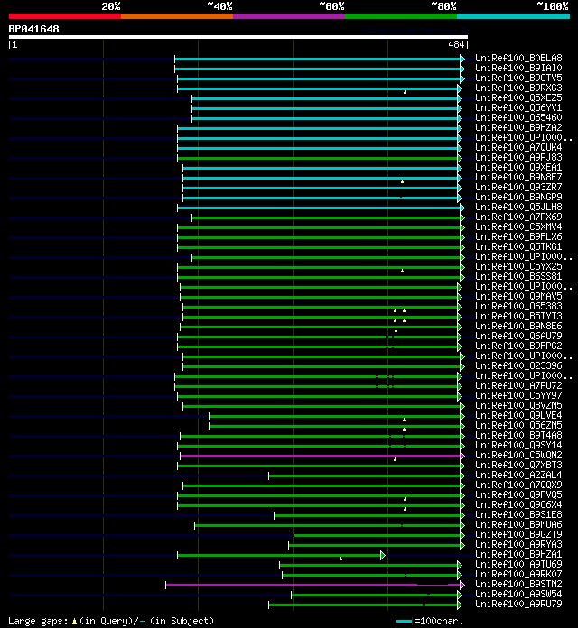Click hit label UniRef100_Q56ZM5

[518, 425]
